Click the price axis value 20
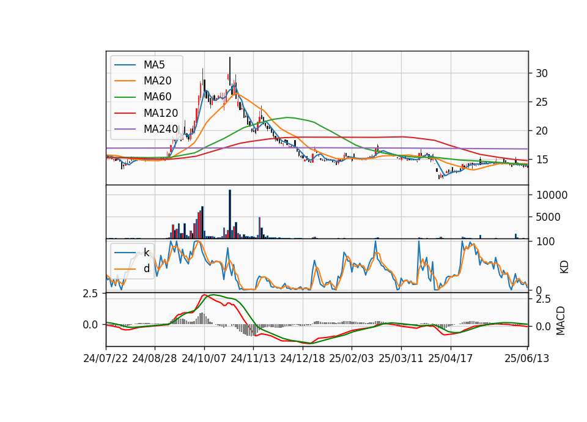This screenshot has width=587, height=422. [x=542, y=131]
